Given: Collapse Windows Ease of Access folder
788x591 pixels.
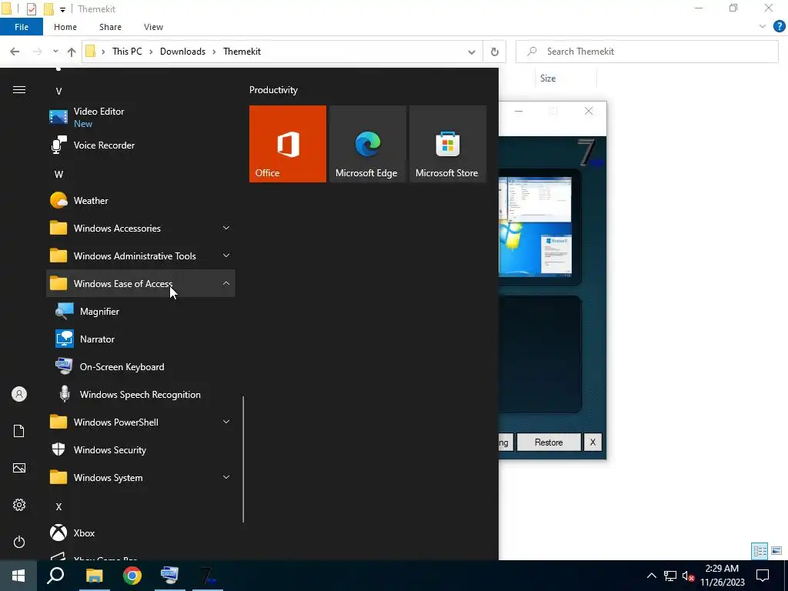Looking at the screenshot, I should [x=141, y=283].
